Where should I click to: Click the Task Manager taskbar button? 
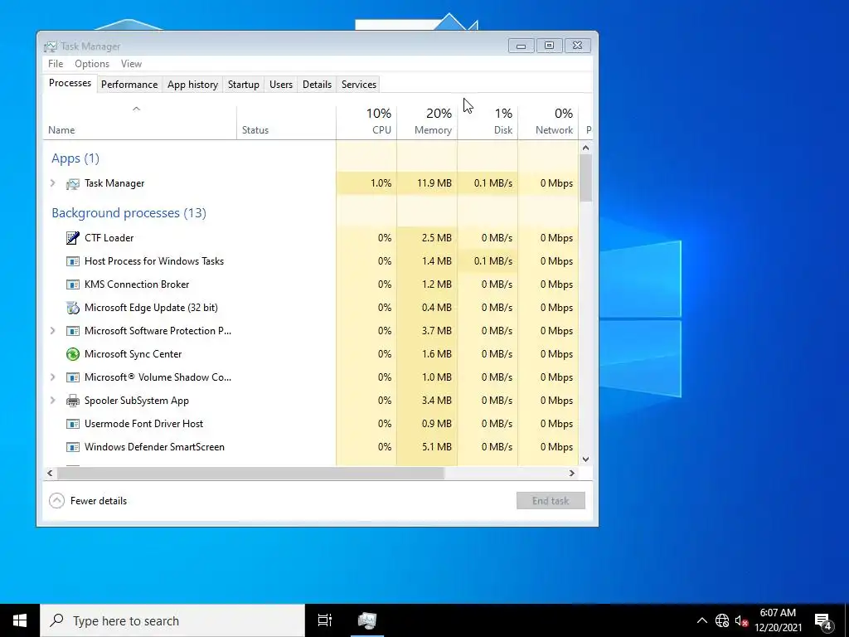tap(367, 620)
